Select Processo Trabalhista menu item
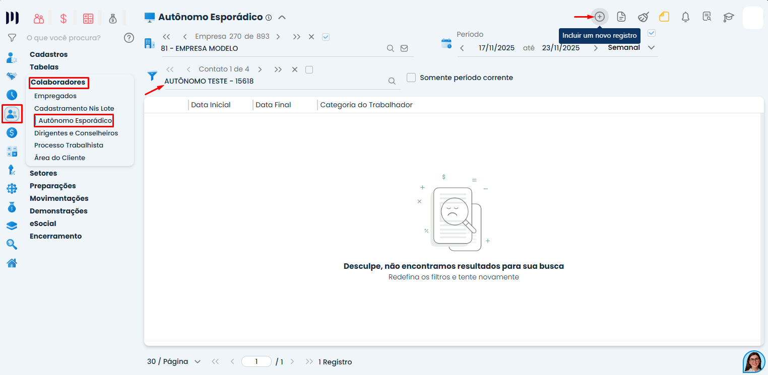 tap(69, 145)
